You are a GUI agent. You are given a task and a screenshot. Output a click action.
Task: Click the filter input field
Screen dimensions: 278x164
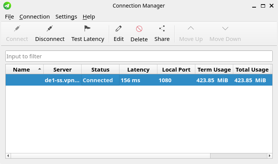139,56
